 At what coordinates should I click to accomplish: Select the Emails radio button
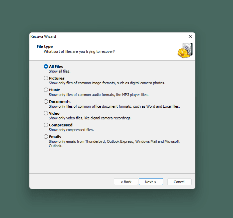[46, 137]
